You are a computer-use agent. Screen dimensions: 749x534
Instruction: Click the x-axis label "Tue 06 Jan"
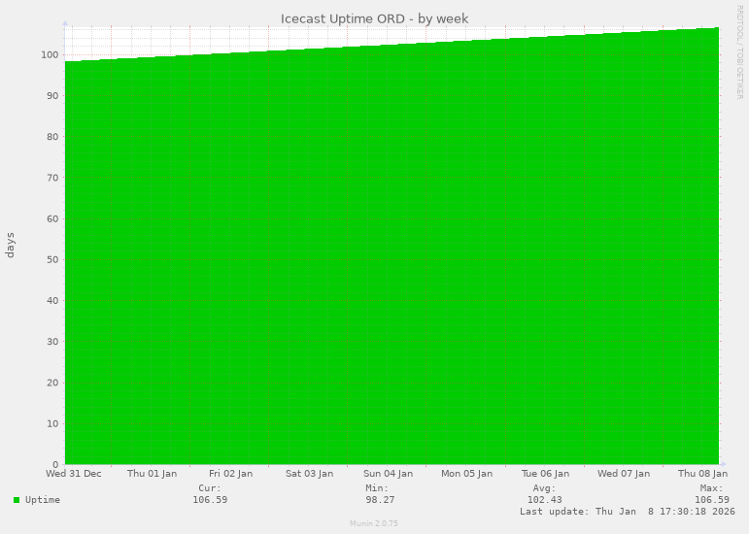point(545,474)
